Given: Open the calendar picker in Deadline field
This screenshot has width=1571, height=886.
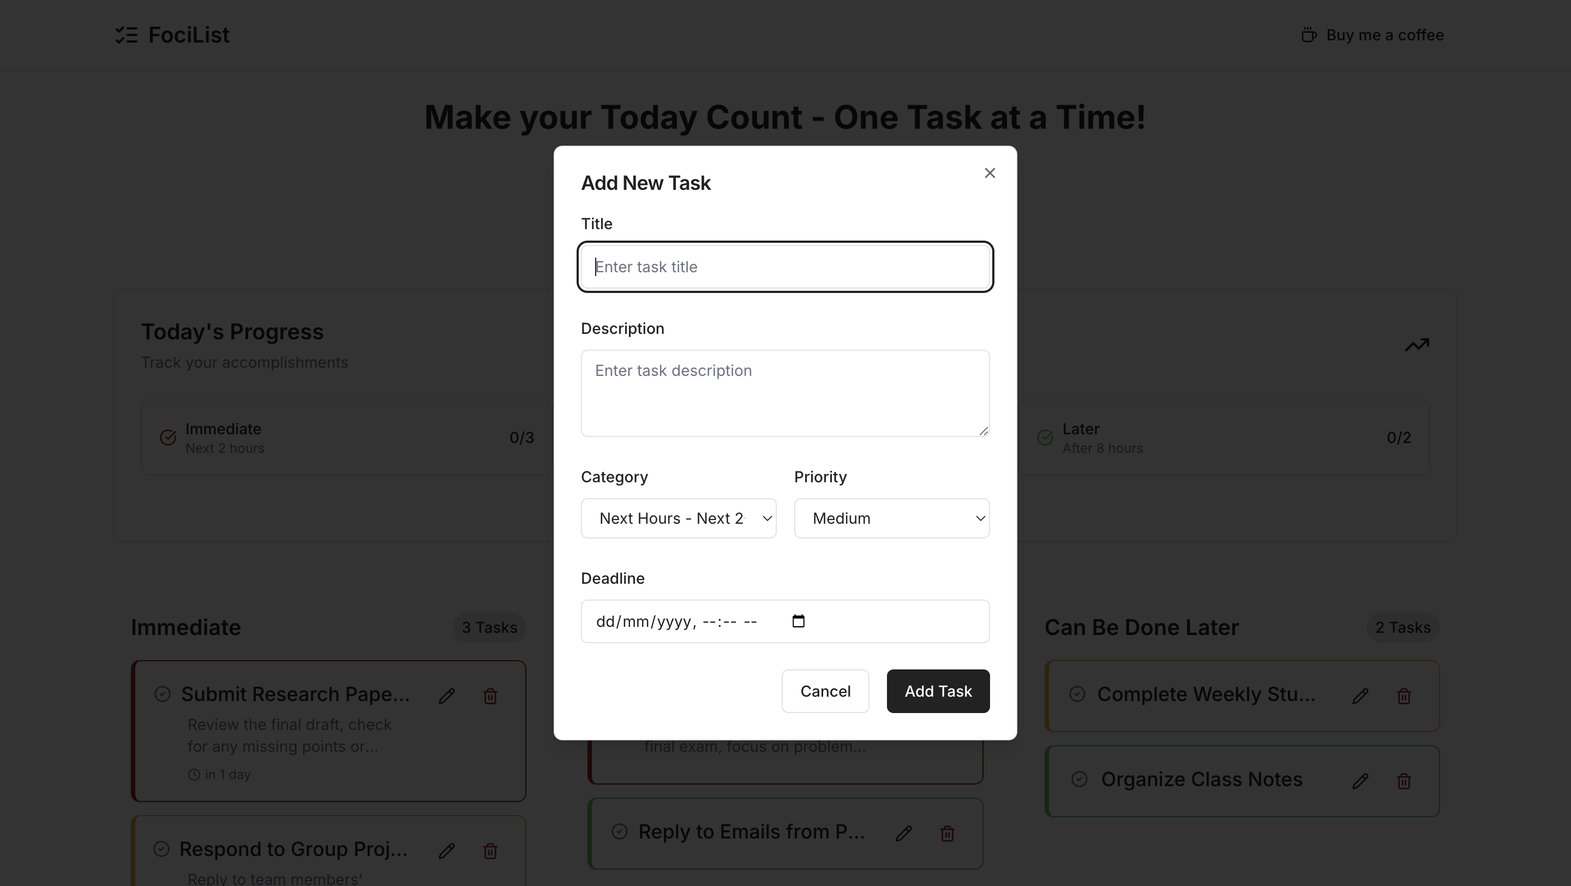Looking at the screenshot, I should [x=798, y=621].
